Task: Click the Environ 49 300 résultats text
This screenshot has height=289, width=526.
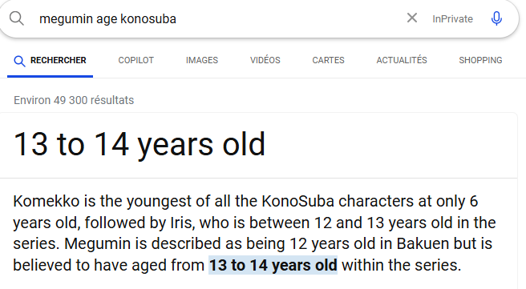Action: coord(74,100)
